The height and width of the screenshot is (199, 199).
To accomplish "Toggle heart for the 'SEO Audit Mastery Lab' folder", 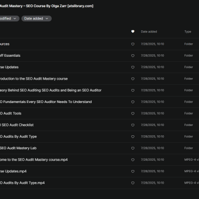I will click(x=133, y=148).
